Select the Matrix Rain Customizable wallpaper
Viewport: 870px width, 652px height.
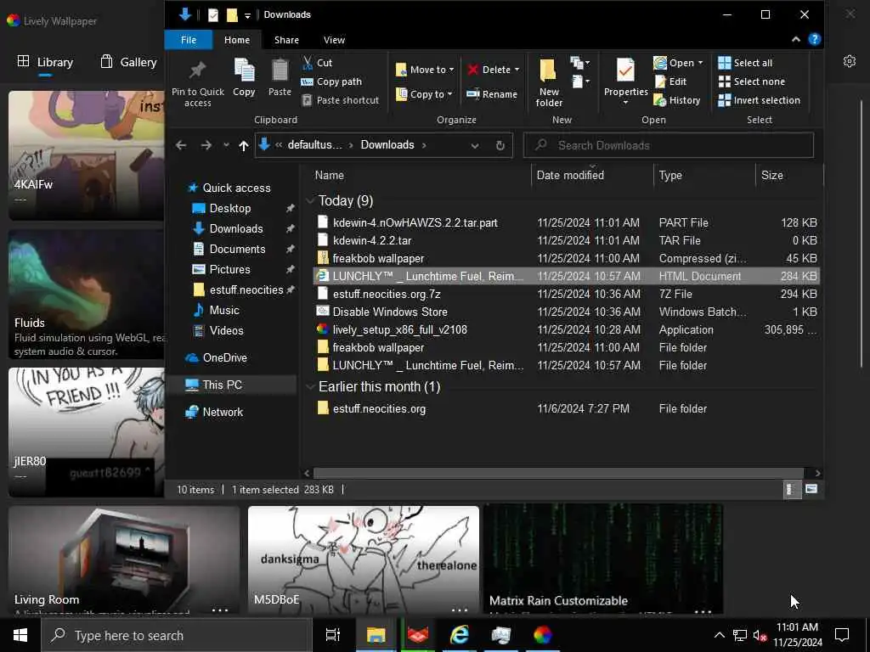[x=603, y=559]
